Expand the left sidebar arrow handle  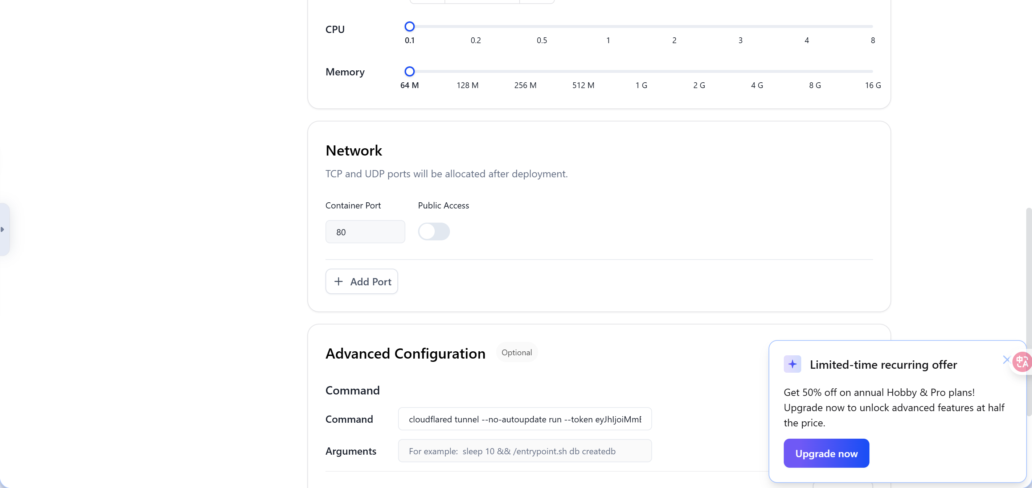[4, 229]
